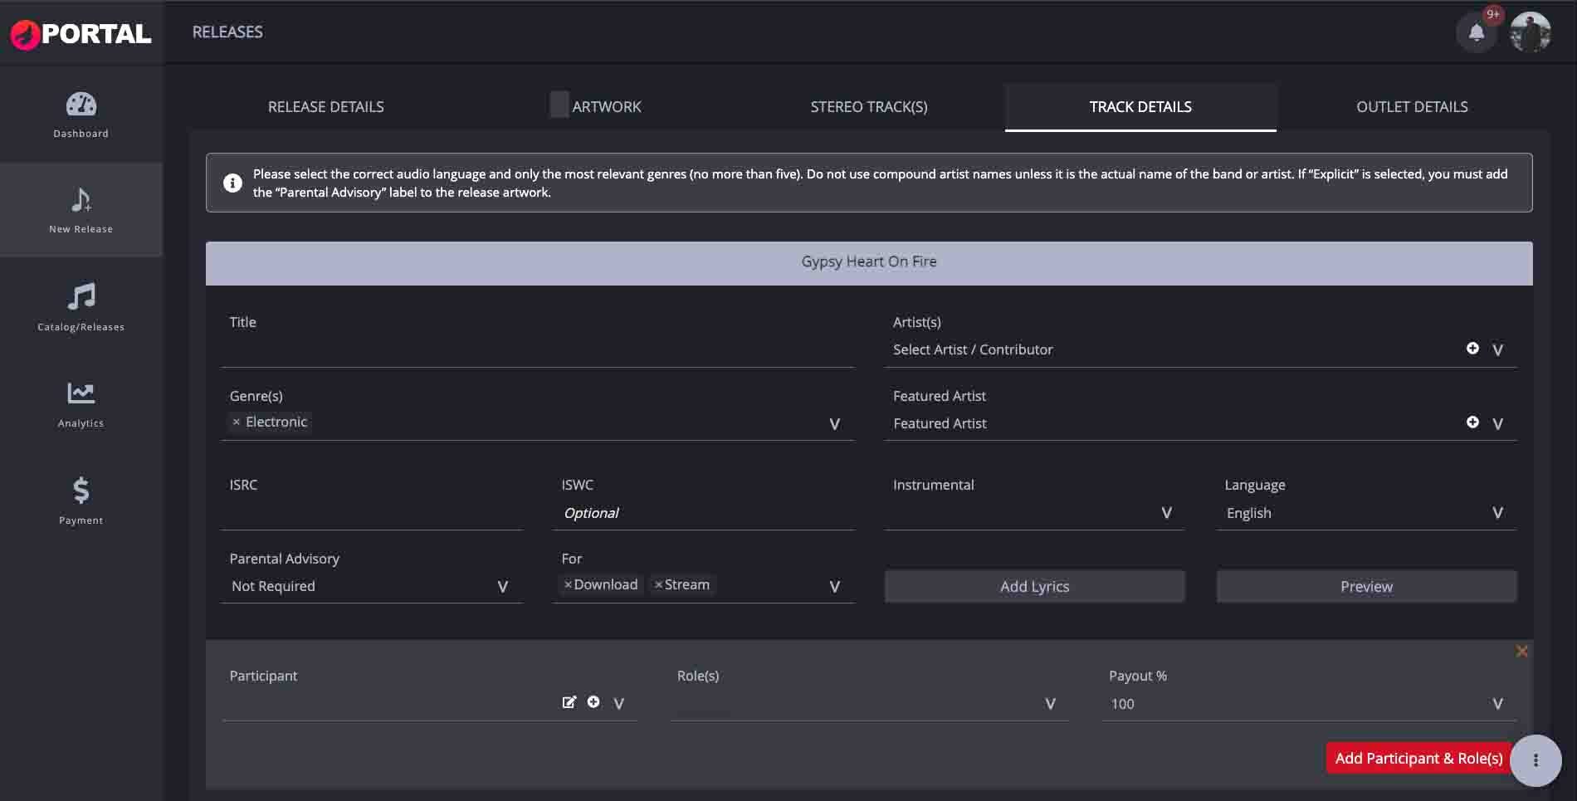Select Track Details tab
Screen dimensions: 1577x801
tap(1140, 107)
